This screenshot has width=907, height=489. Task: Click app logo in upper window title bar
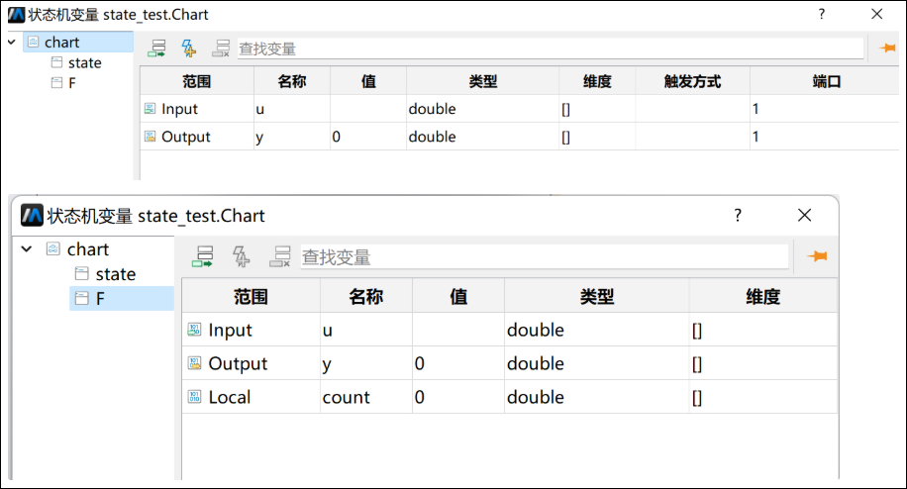[16, 15]
